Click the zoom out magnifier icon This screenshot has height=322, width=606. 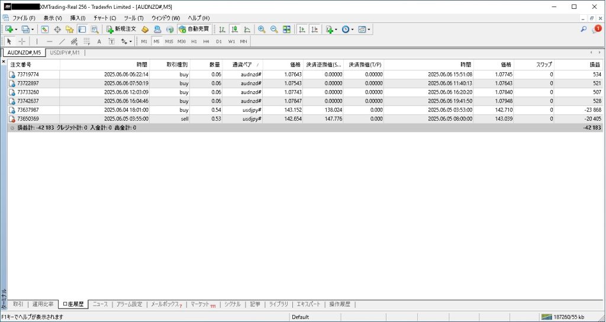[x=273, y=29]
